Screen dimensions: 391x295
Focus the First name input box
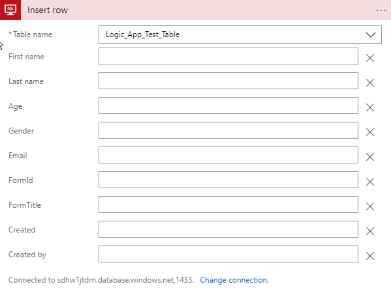point(228,56)
